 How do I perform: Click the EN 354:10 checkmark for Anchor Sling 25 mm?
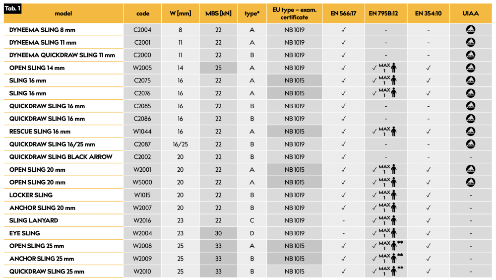(x=429, y=259)
